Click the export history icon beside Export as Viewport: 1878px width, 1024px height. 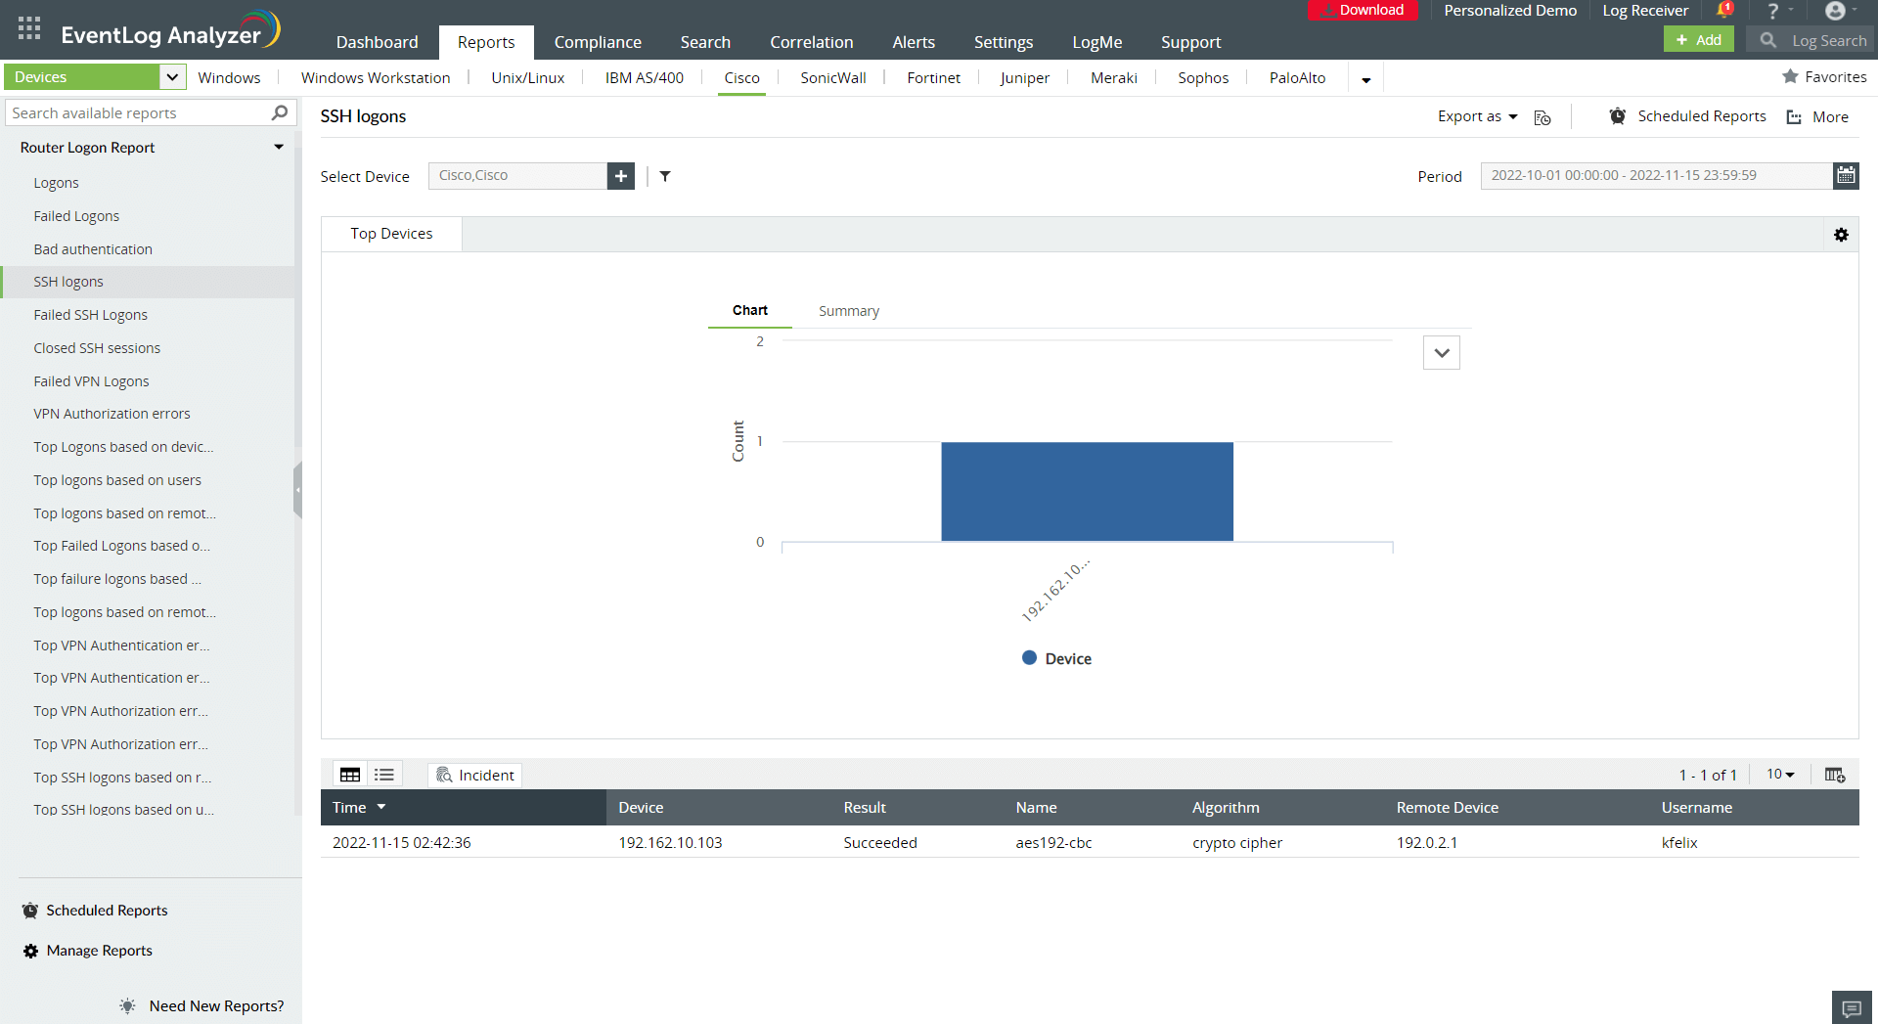1543,117
